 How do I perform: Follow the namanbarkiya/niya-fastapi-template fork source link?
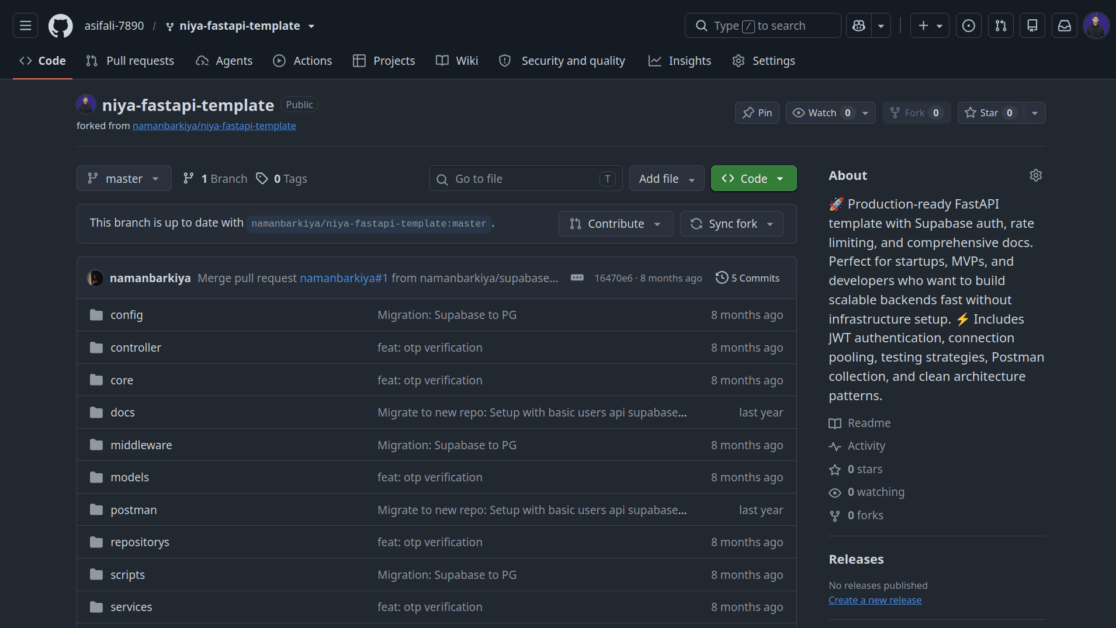click(214, 126)
